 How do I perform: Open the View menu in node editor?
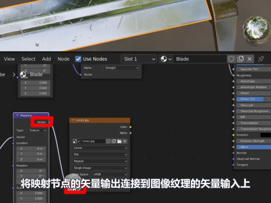9,59
